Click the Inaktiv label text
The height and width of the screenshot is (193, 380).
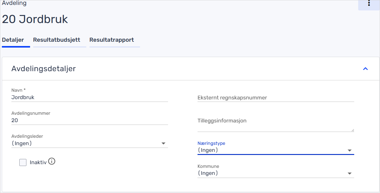38,162
